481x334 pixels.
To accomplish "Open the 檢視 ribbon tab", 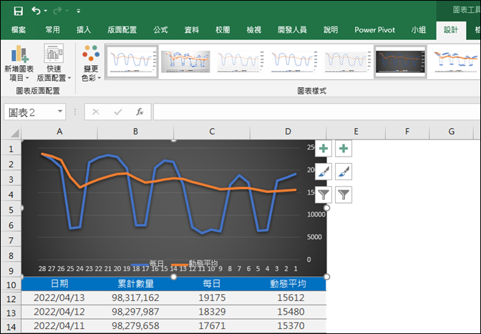I will (x=253, y=30).
